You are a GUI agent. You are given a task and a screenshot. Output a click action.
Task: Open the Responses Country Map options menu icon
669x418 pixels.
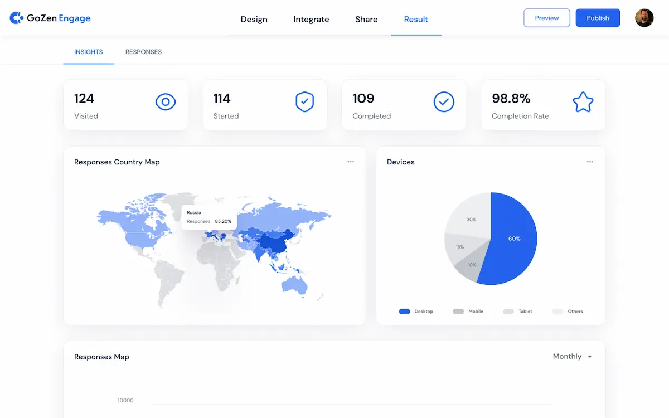[x=351, y=162]
